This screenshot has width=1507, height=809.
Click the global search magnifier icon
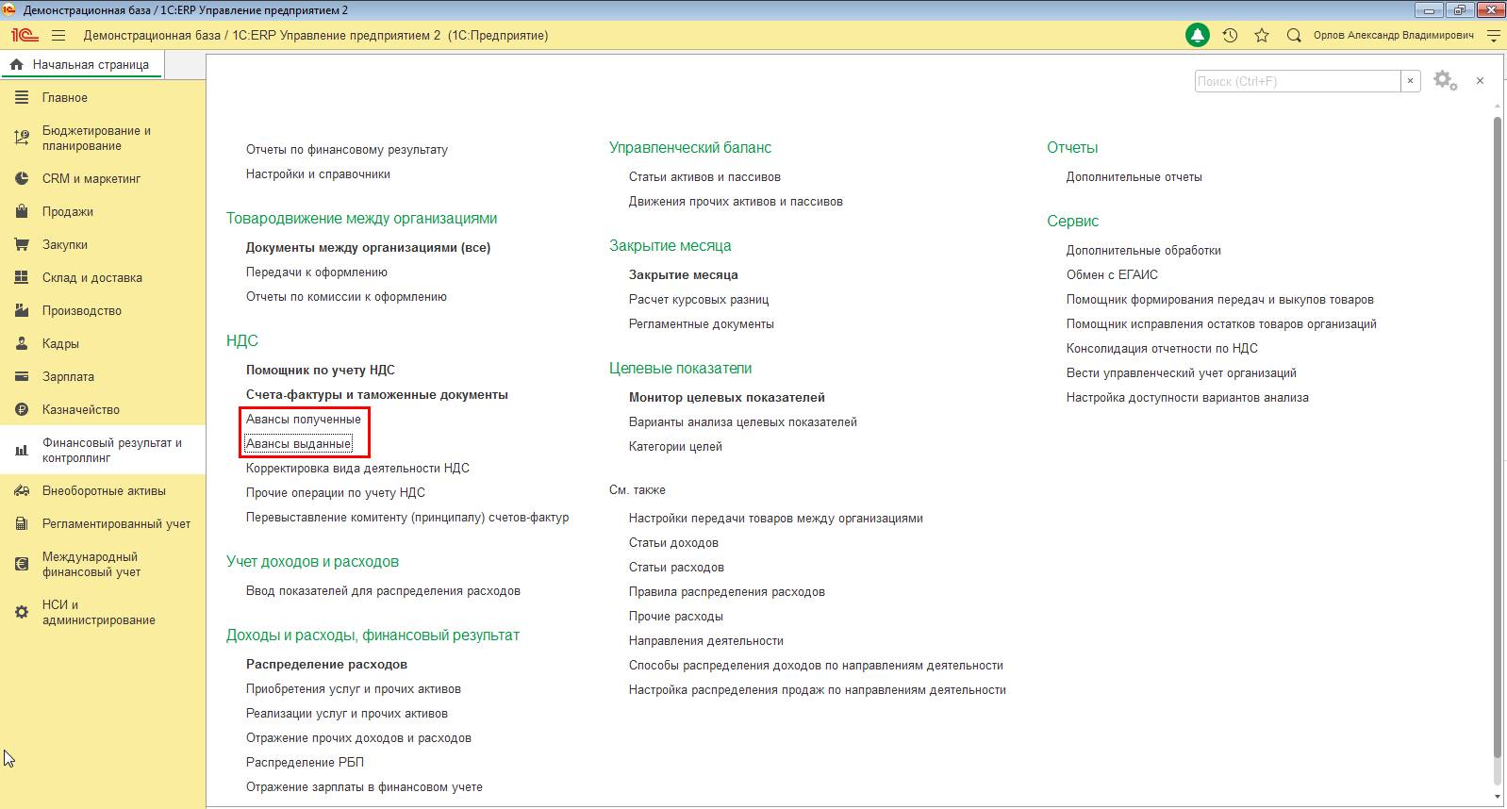pyautogui.click(x=1294, y=36)
